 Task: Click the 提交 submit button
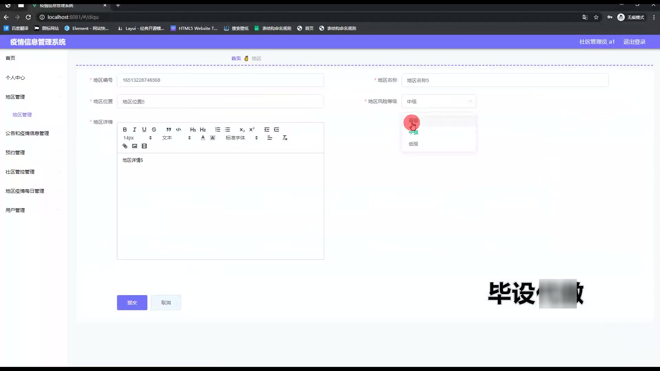click(x=132, y=303)
